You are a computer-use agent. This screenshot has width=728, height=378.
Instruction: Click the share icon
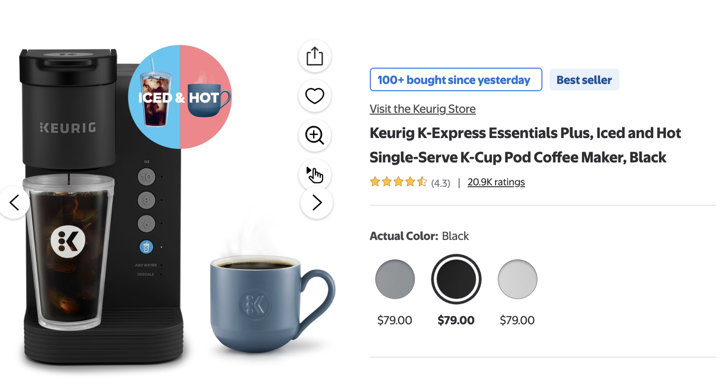[314, 56]
